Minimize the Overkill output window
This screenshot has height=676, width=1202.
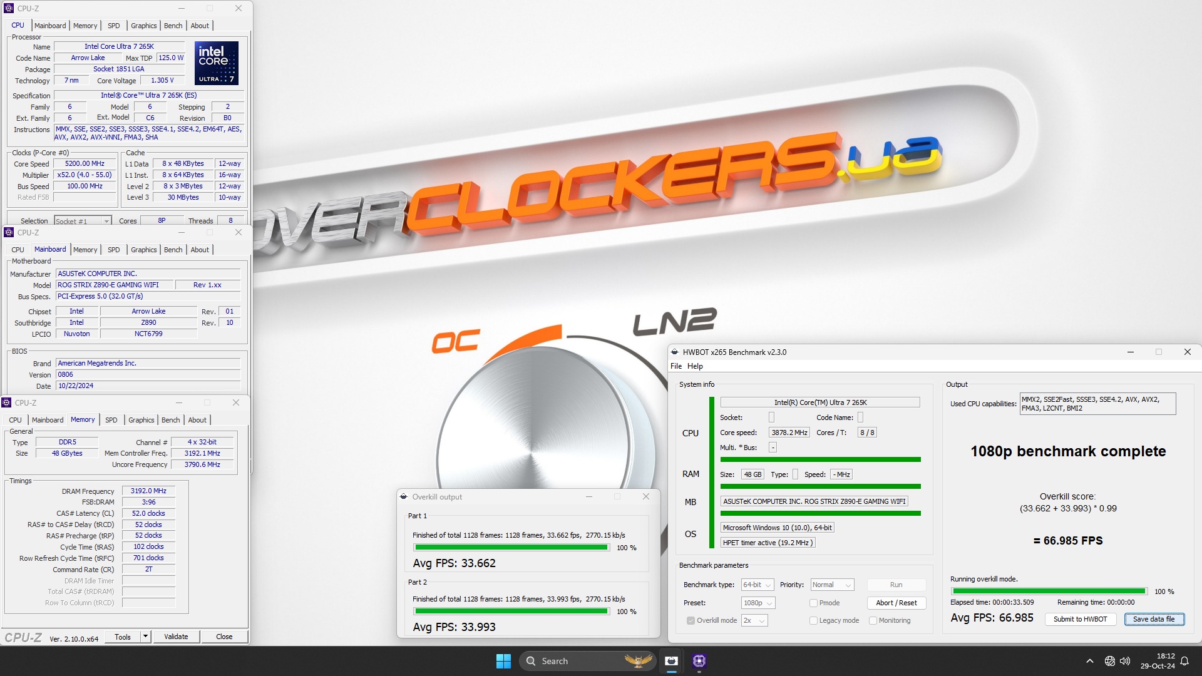pyautogui.click(x=589, y=497)
